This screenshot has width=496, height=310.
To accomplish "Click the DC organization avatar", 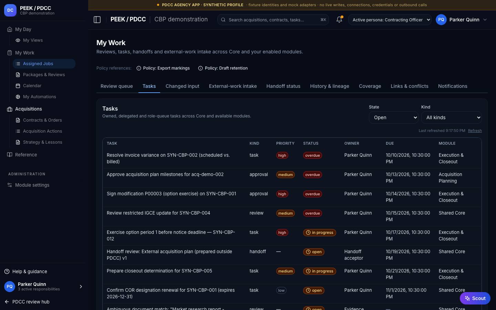I will click(x=10, y=10).
